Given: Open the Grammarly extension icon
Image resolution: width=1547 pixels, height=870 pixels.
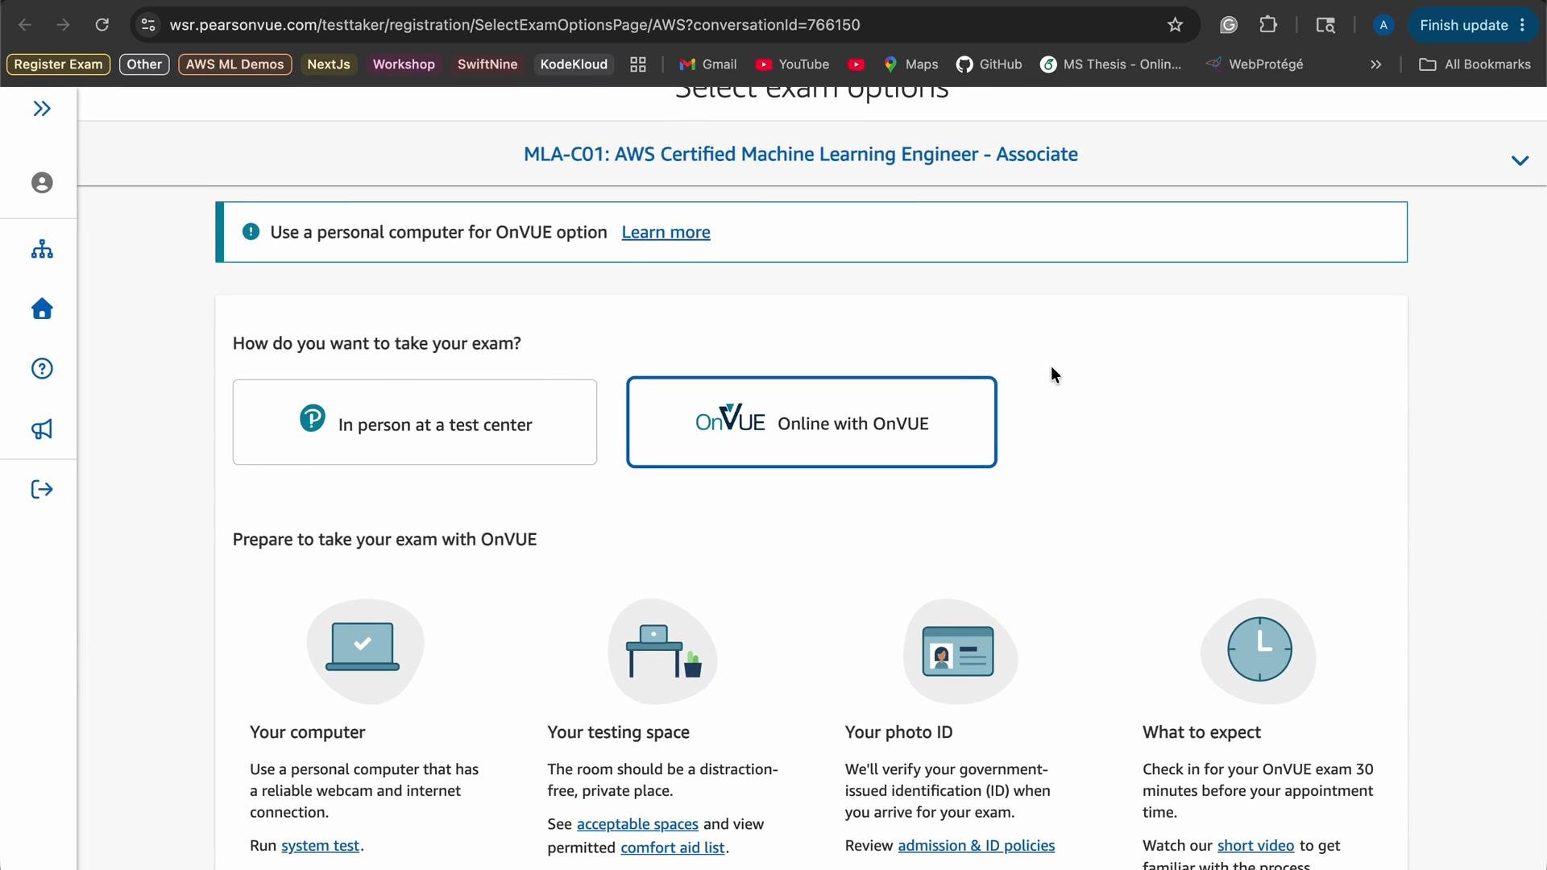Looking at the screenshot, I should [1228, 25].
